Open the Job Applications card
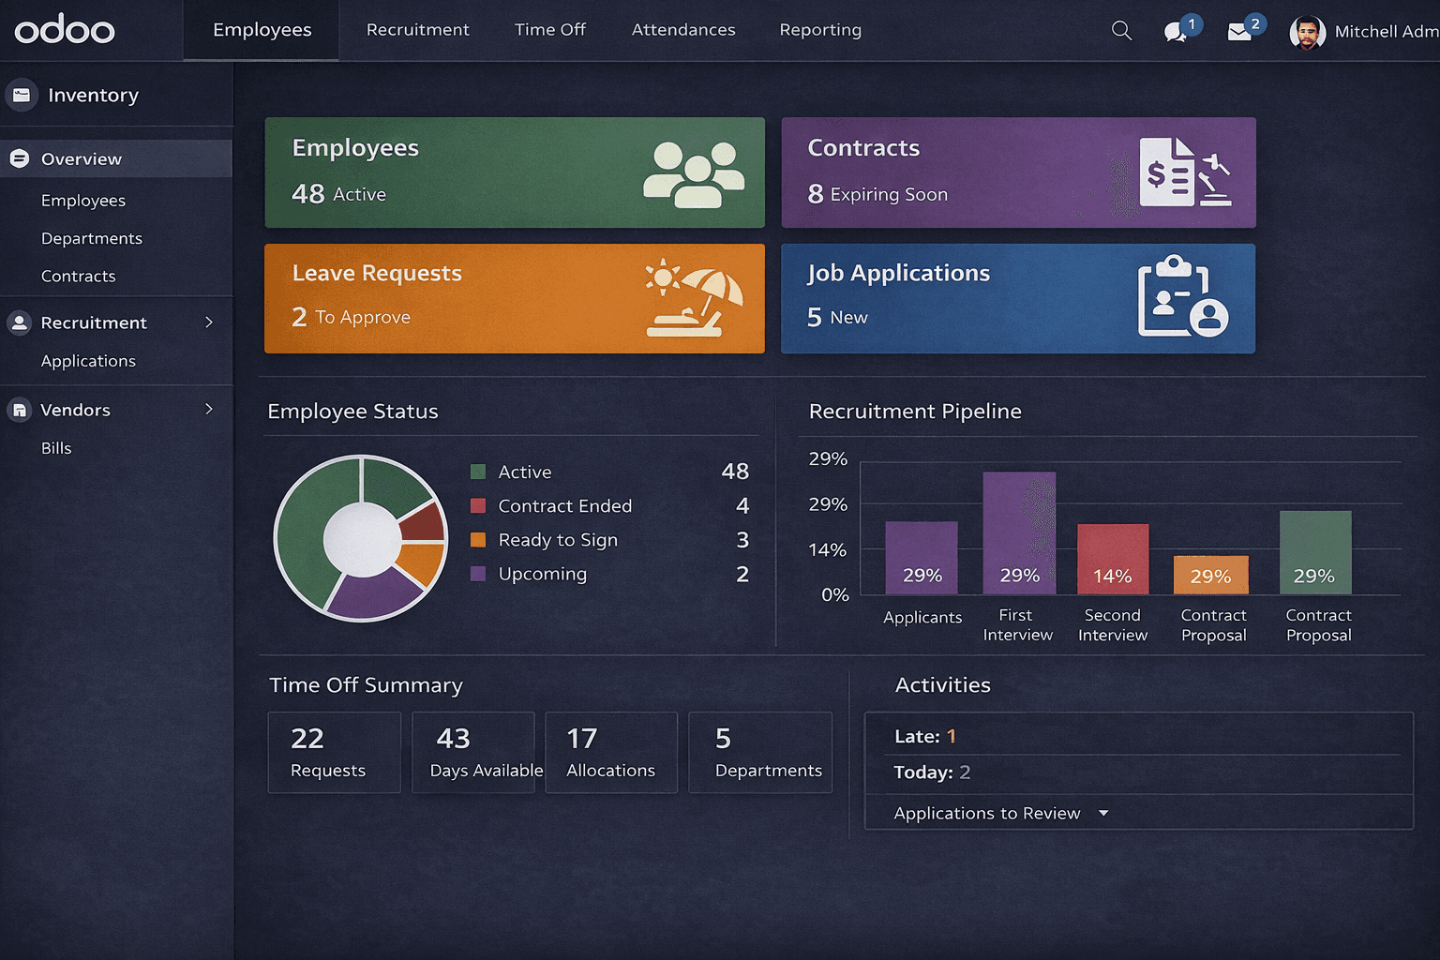1440x960 pixels. click(1017, 298)
